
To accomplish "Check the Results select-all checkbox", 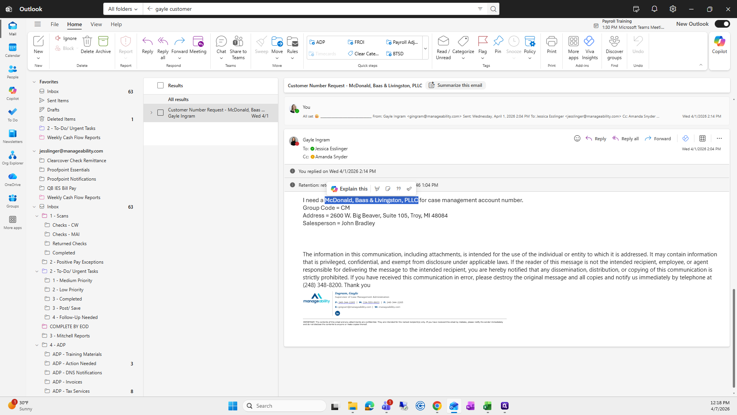I will [160, 85].
